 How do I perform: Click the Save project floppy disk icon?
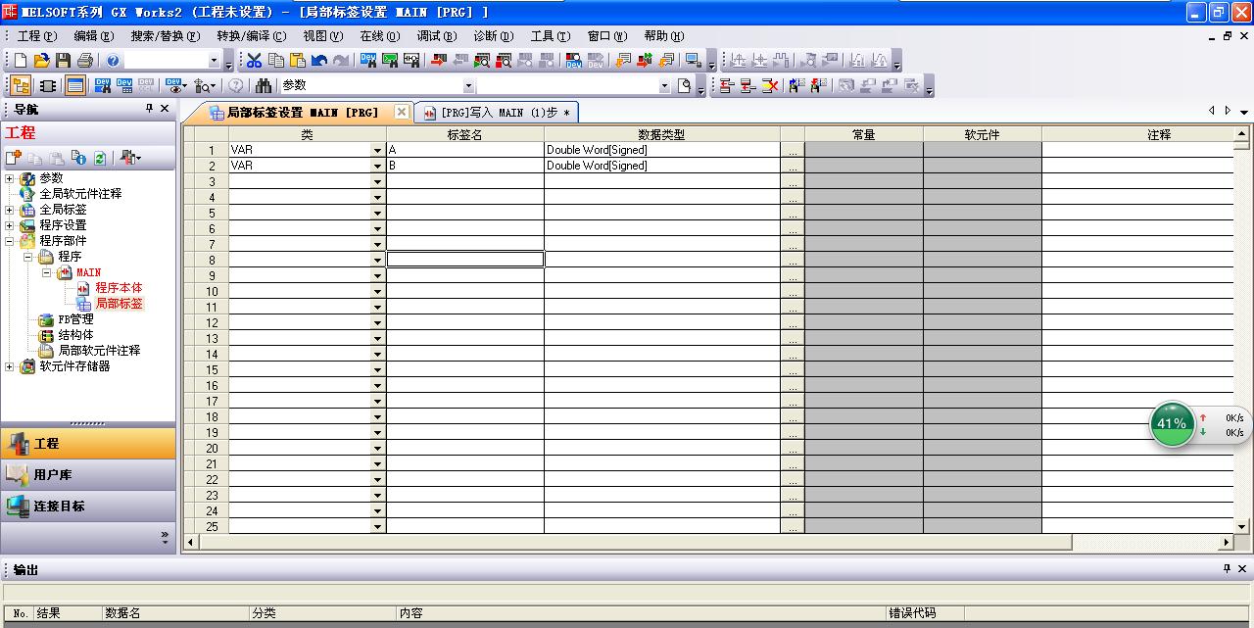pos(63,61)
